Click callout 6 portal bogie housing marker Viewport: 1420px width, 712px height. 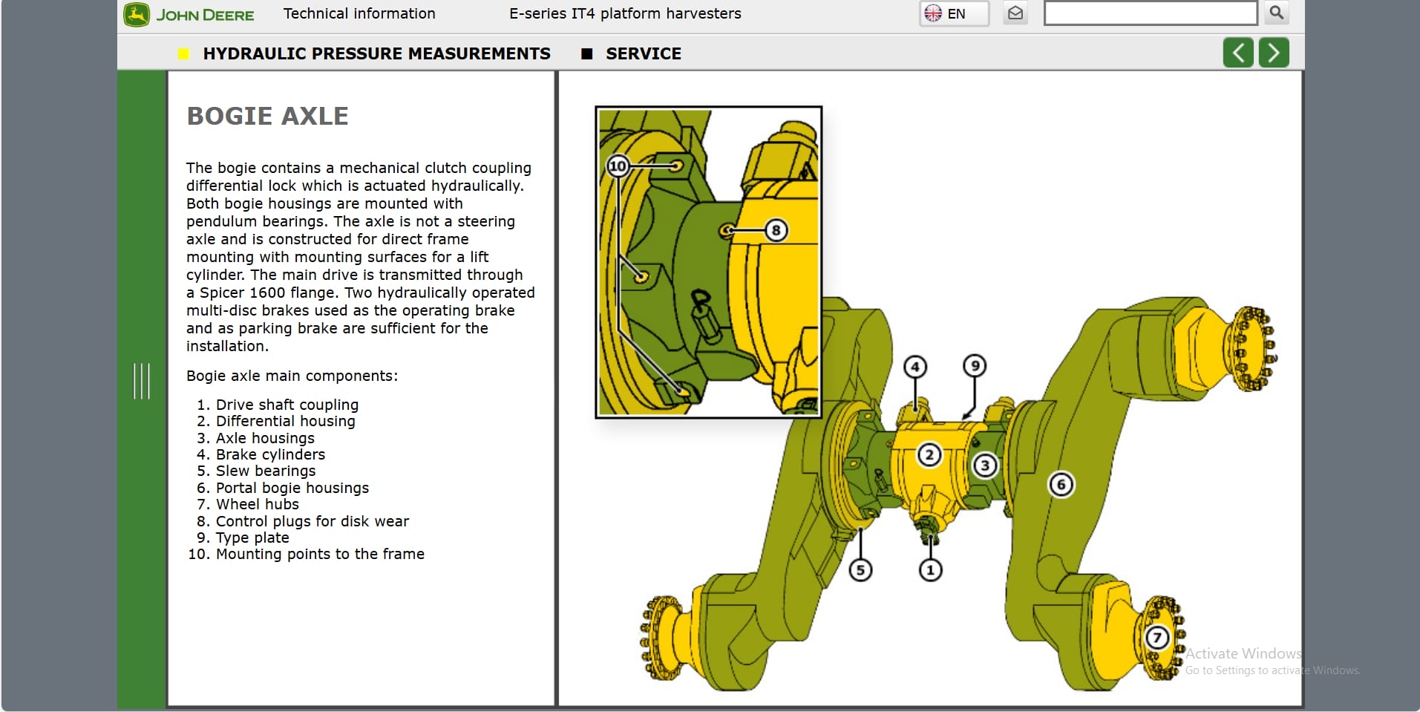[1061, 484]
